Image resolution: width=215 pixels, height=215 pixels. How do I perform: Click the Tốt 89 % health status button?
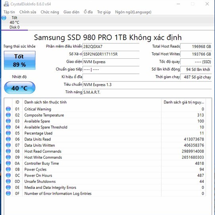[19, 60]
